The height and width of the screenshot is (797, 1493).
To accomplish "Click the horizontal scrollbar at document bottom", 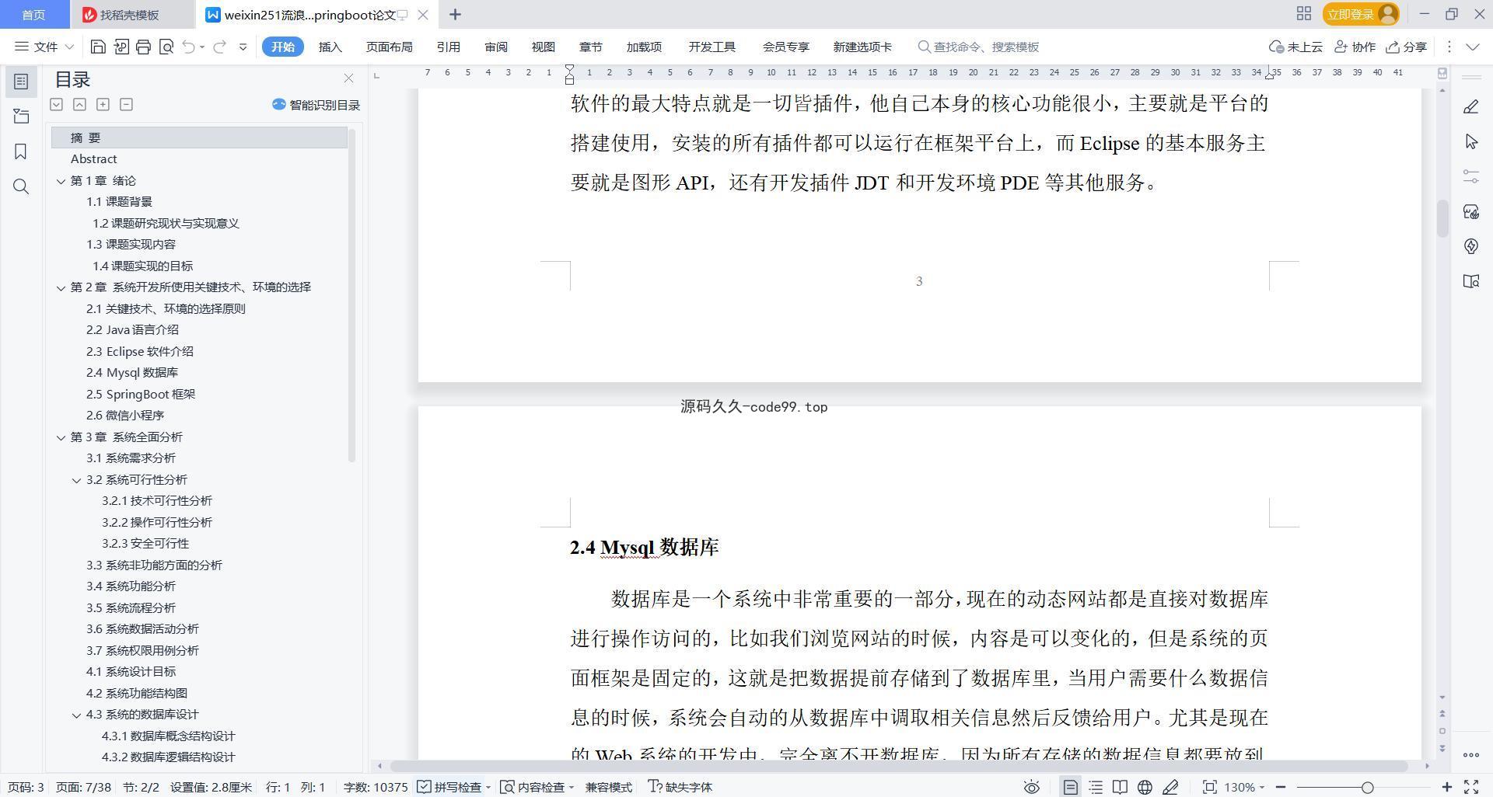I will (x=899, y=766).
